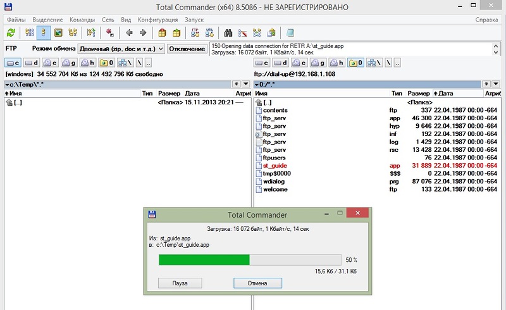Open the synchronize directories icon
Viewport: 506px width, 310px height.
[257, 33]
